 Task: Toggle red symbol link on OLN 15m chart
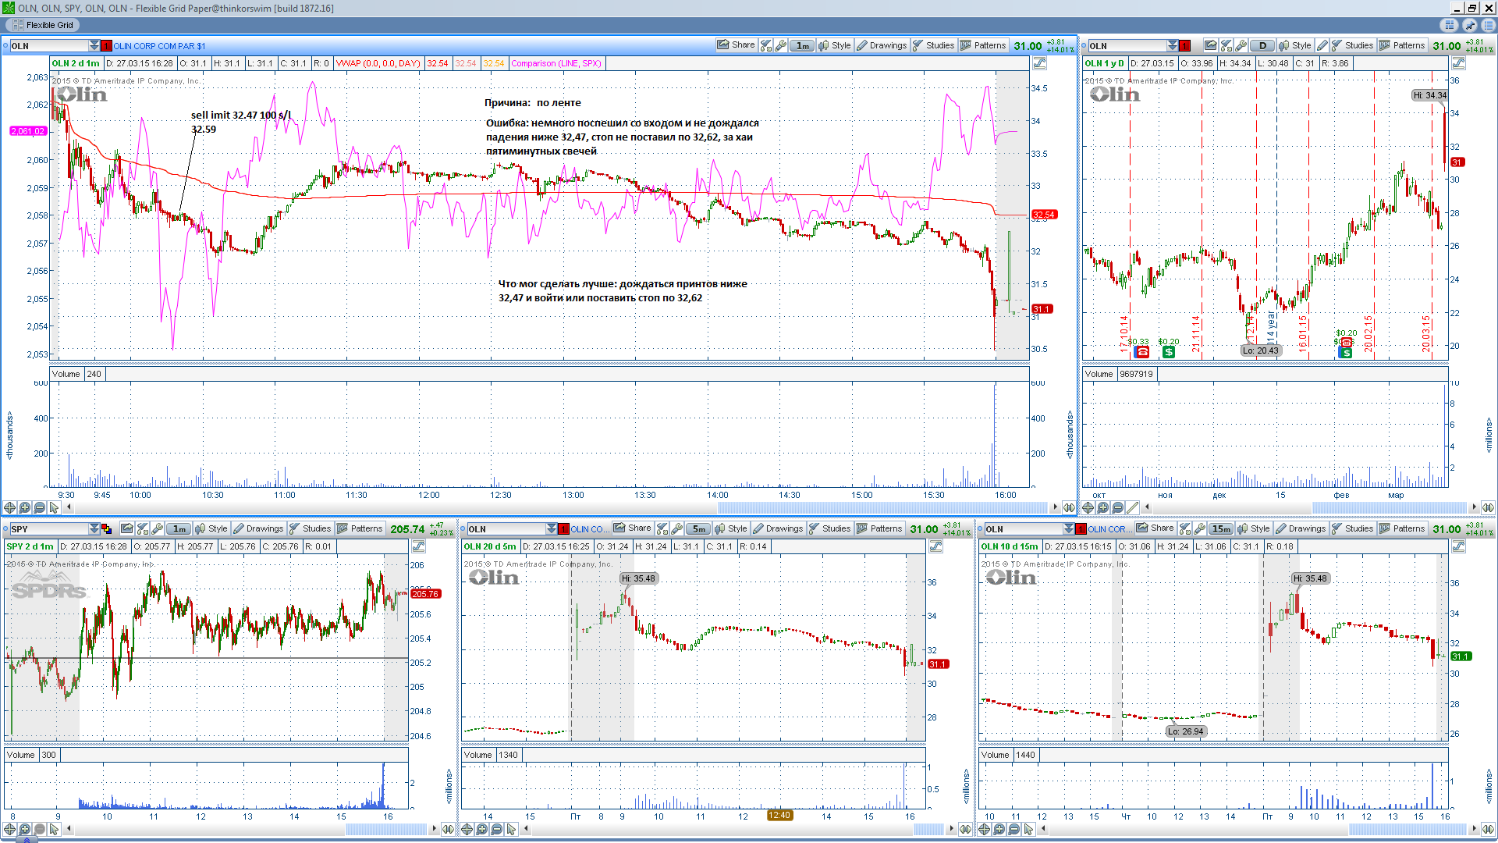coord(1081,529)
